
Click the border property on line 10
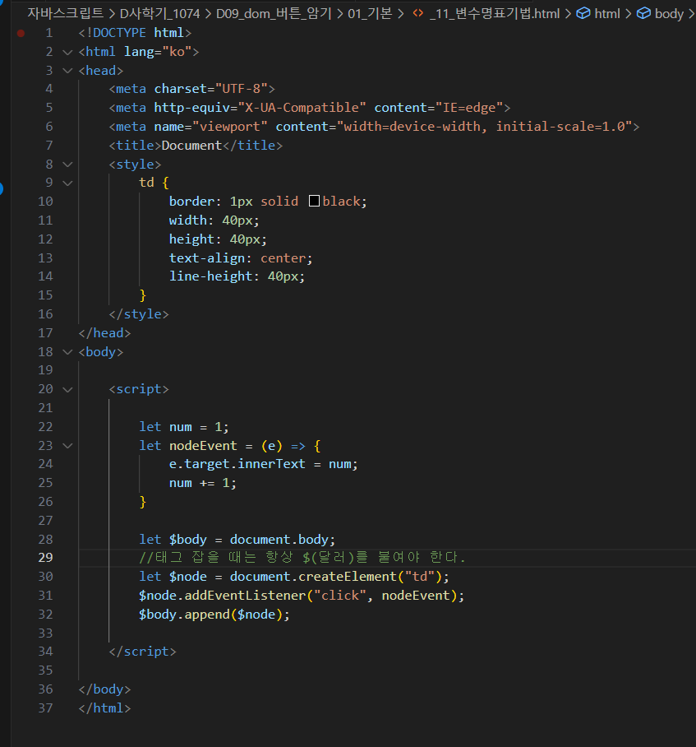(x=191, y=202)
